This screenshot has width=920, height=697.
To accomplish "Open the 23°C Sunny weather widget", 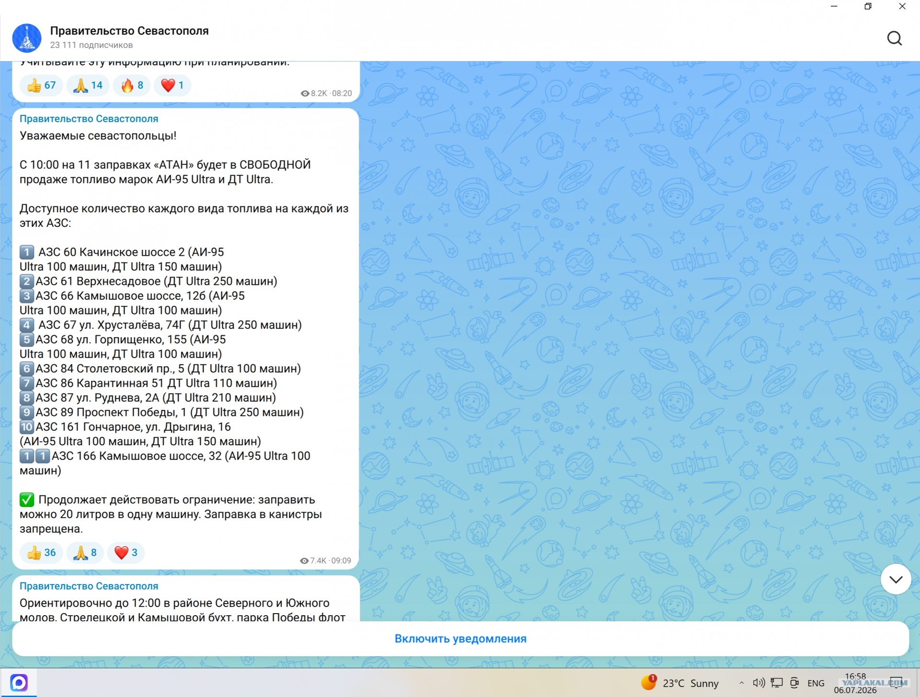I will coord(680,683).
